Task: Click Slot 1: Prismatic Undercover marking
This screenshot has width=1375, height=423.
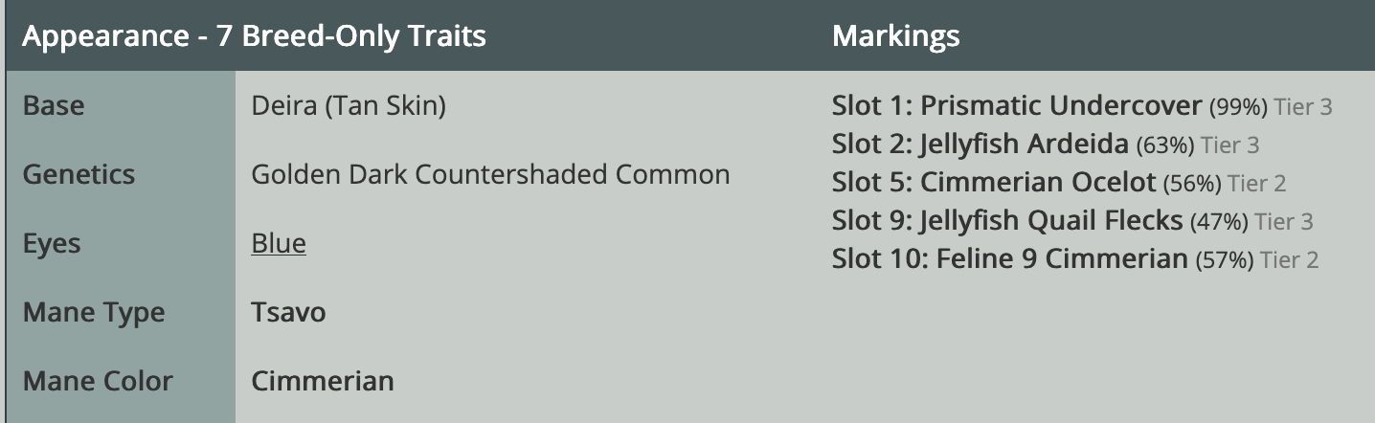Action: (1017, 105)
